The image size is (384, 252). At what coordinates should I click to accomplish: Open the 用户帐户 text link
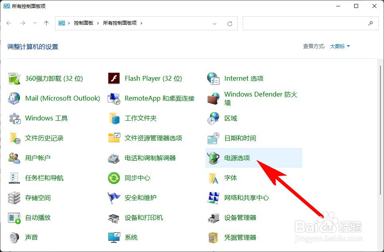[x=38, y=158]
